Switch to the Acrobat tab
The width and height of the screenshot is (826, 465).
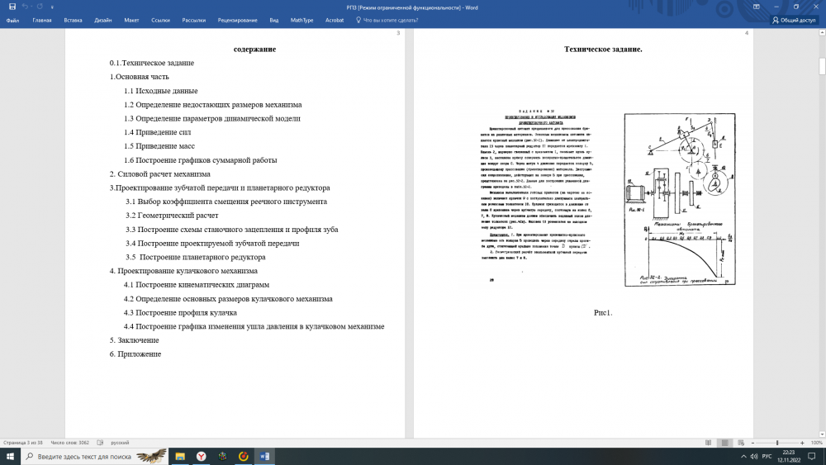[x=335, y=20]
